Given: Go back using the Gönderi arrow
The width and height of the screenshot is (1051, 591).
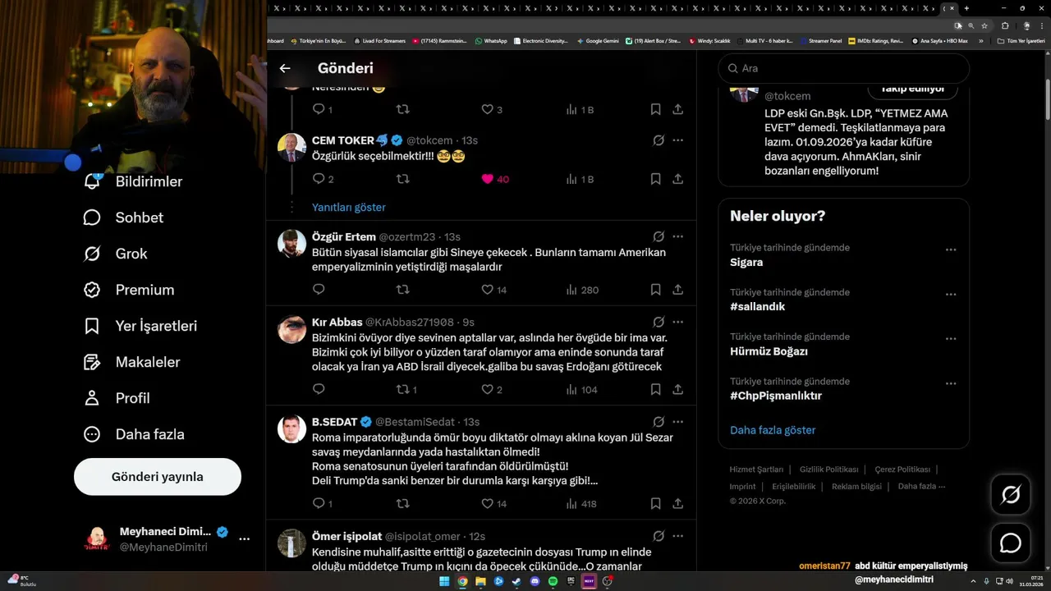Looking at the screenshot, I should tap(285, 68).
